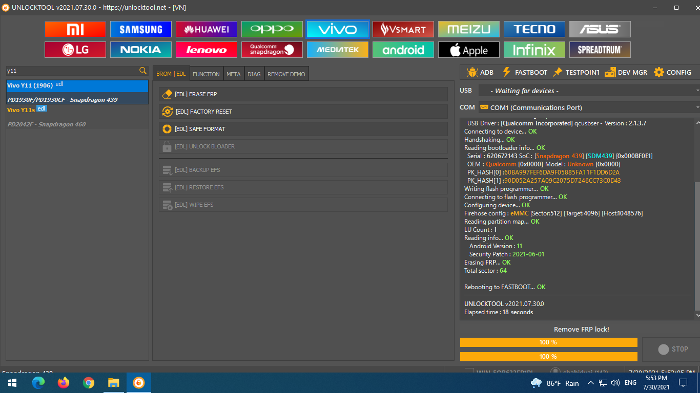700x393 pixels.
Task: Select the LG brand logo
Action: tap(75, 50)
